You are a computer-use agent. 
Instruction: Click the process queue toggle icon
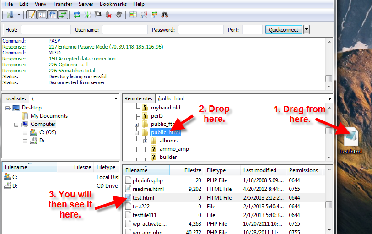tap(87, 15)
